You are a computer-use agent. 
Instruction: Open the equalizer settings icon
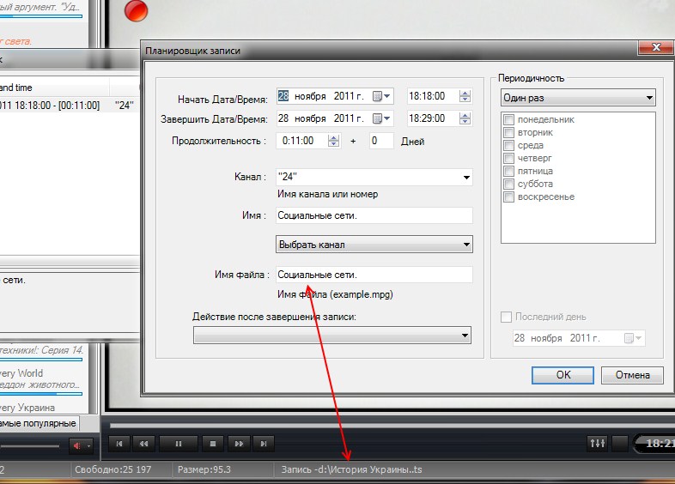pos(597,444)
